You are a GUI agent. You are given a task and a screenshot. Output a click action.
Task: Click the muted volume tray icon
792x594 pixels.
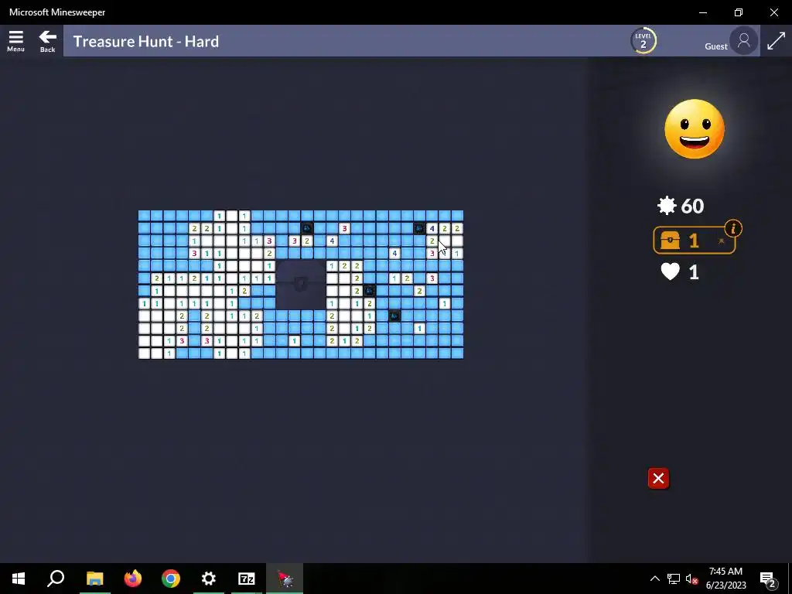click(x=691, y=579)
